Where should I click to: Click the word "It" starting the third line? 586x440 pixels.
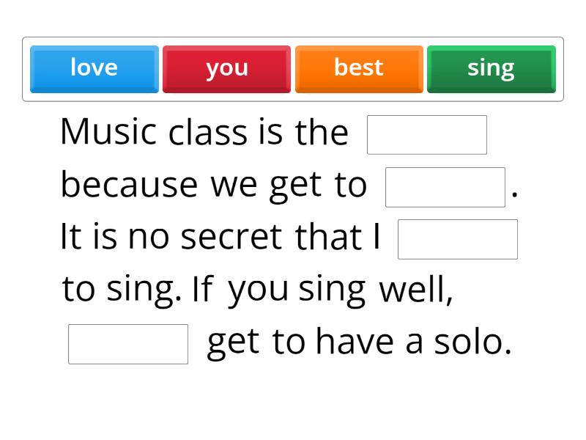coord(71,238)
